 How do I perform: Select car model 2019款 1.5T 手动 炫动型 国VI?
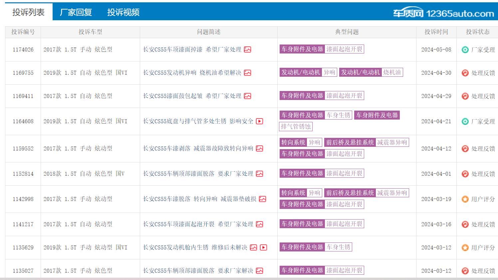tap(85, 247)
